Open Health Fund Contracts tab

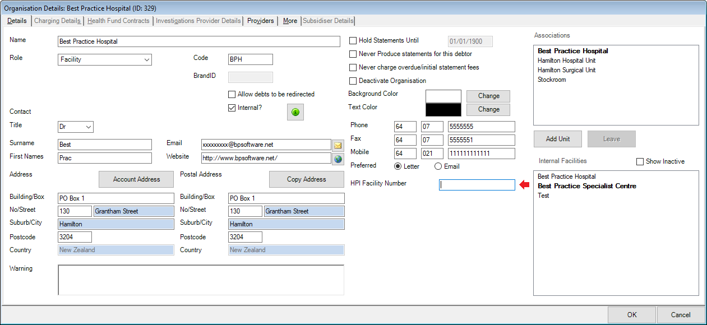coord(118,21)
